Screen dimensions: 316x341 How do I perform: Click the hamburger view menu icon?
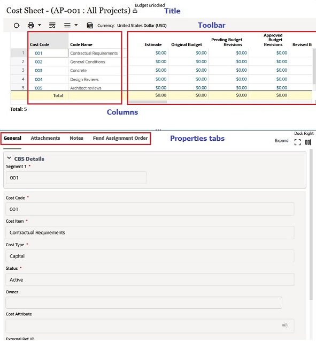pyautogui.click(x=67, y=26)
